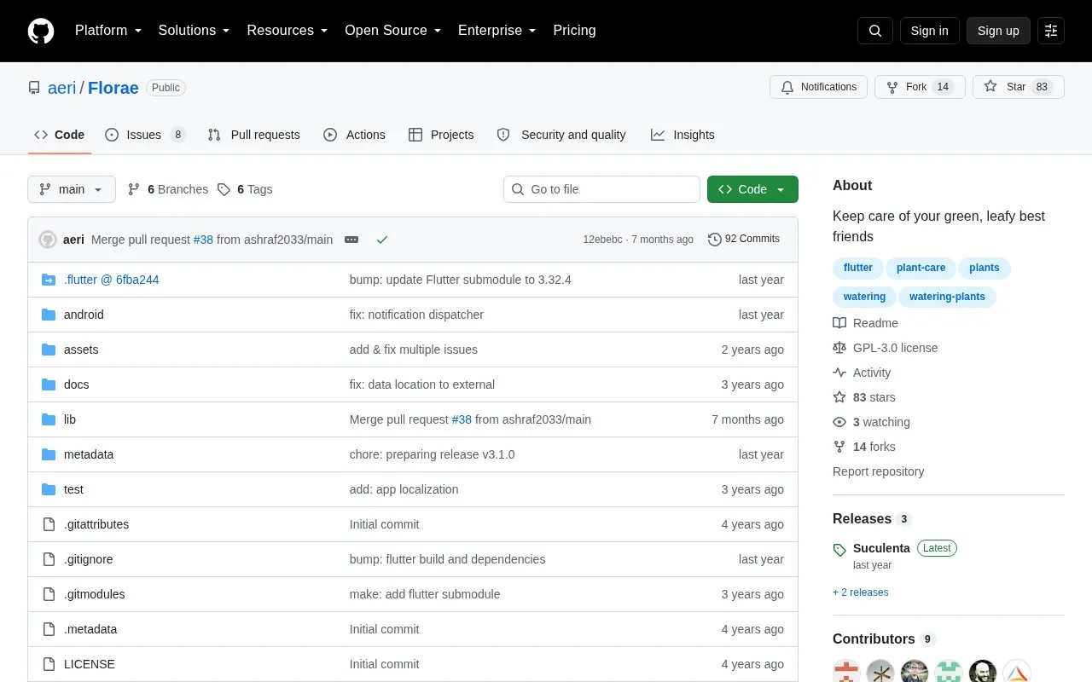Click the Suculenta release tag icon
Screen dimensions: 1092x682
(839, 550)
